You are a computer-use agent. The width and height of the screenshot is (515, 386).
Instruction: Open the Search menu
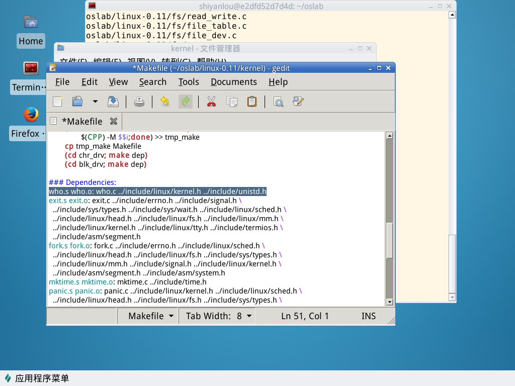pyautogui.click(x=152, y=82)
